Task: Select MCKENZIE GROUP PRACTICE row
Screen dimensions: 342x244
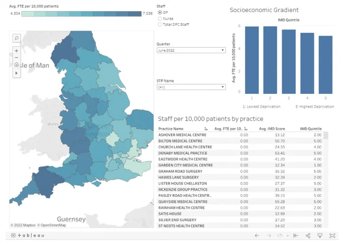Action: coord(240,190)
